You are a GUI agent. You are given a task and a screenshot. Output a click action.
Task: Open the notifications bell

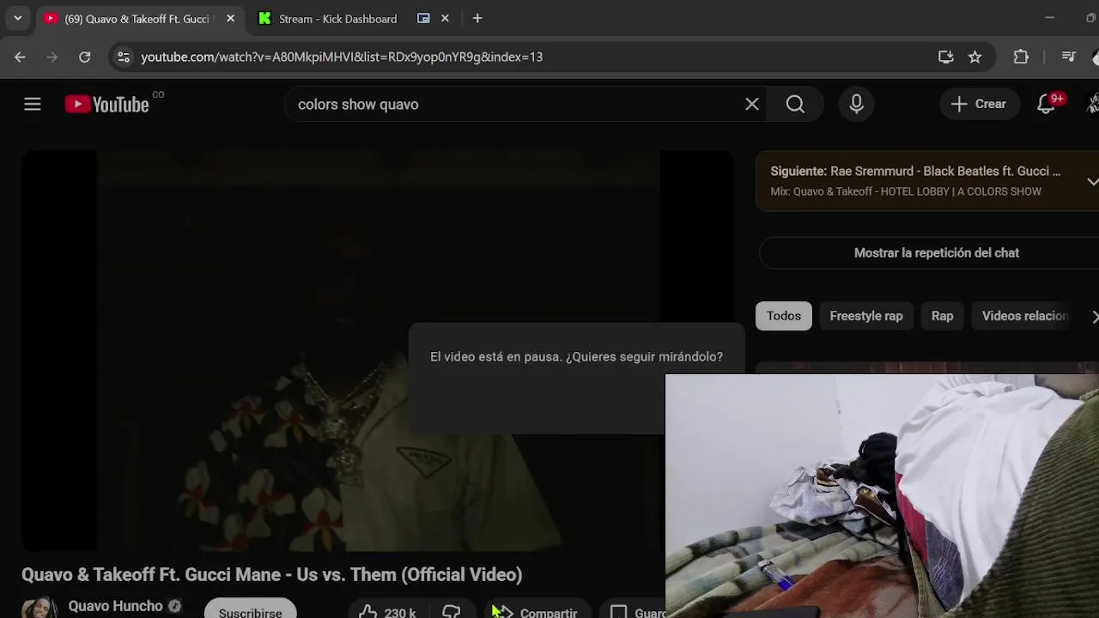[1046, 104]
